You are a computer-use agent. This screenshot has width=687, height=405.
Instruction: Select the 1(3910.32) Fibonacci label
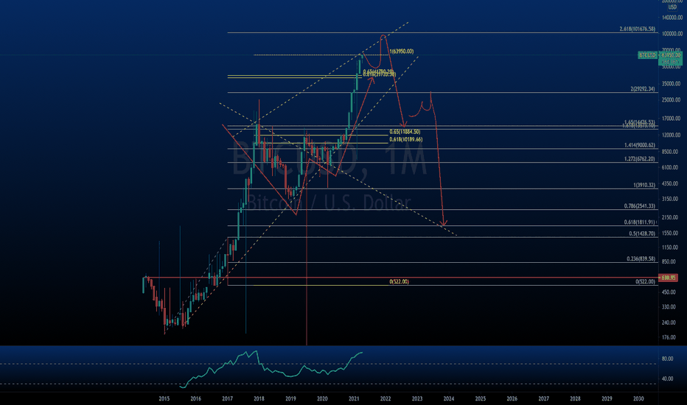[644, 186]
